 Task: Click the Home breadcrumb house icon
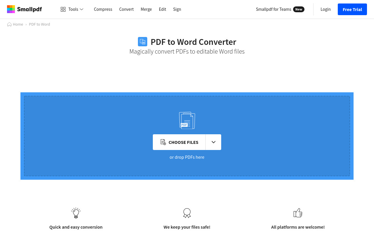pyautogui.click(x=9, y=24)
